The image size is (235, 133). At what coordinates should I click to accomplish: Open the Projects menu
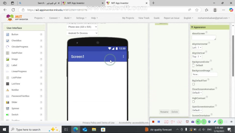click(x=39, y=18)
